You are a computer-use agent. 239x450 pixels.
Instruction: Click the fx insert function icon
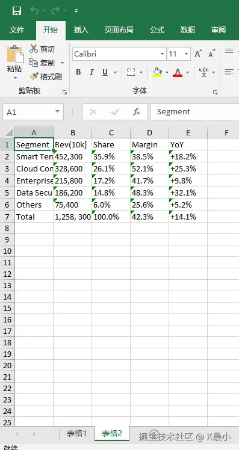click(x=137, y=112)
